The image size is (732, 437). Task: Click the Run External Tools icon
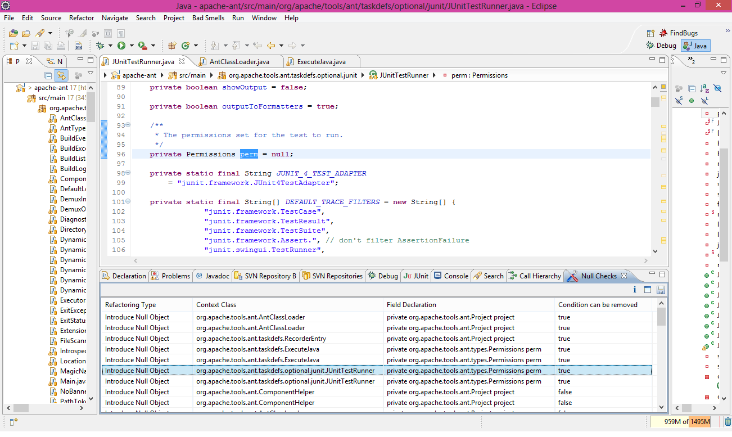click(143, 46)
